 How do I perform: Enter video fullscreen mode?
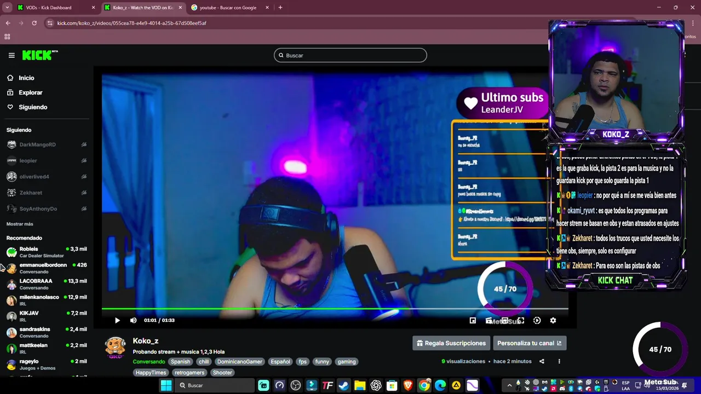(x=521, y=321)
